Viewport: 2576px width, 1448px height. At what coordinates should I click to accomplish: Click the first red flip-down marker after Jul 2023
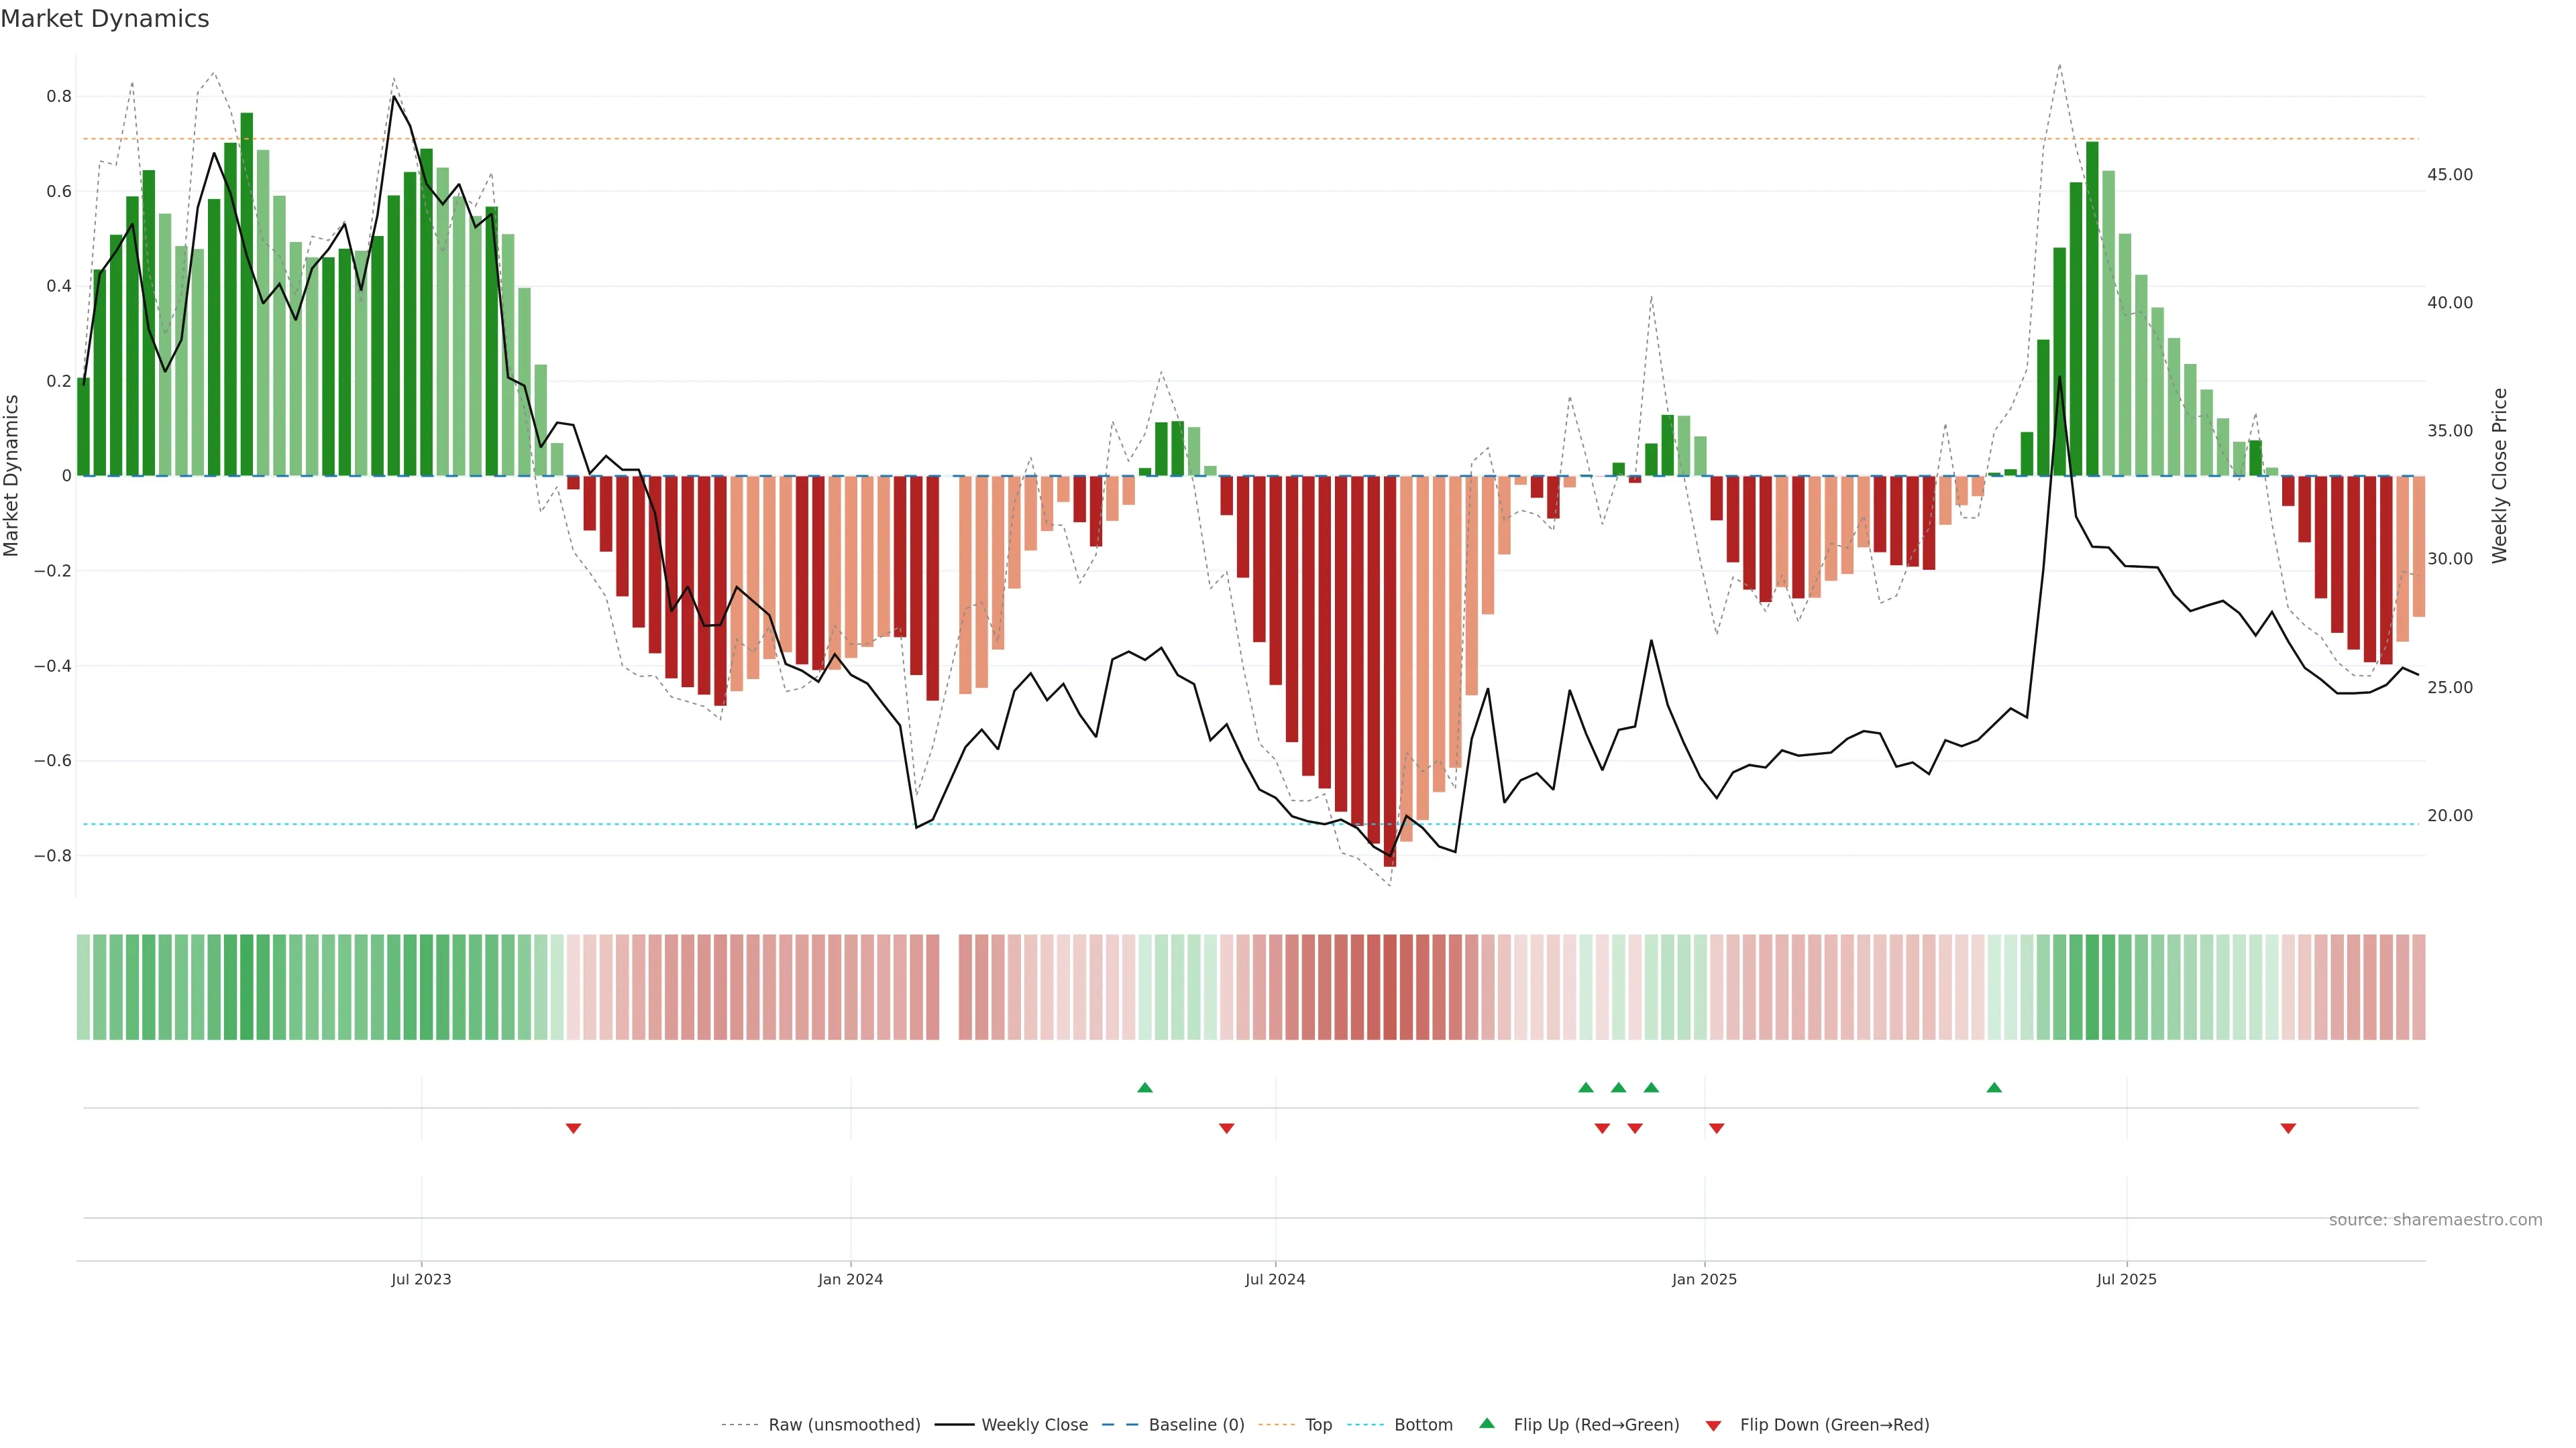click(x=573, y=1128)
